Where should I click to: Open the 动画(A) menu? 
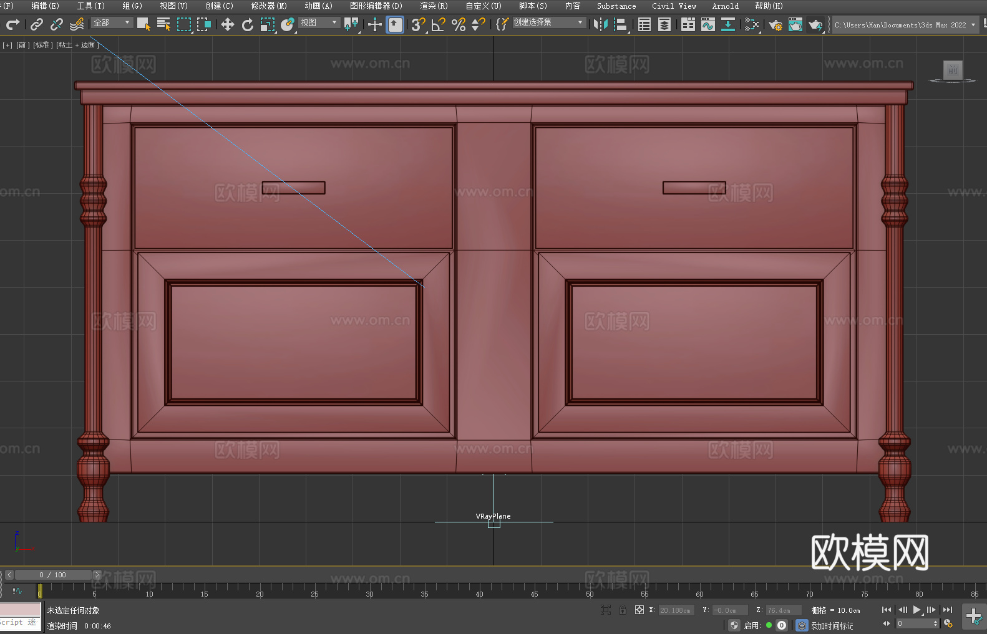tap(318, 6)
